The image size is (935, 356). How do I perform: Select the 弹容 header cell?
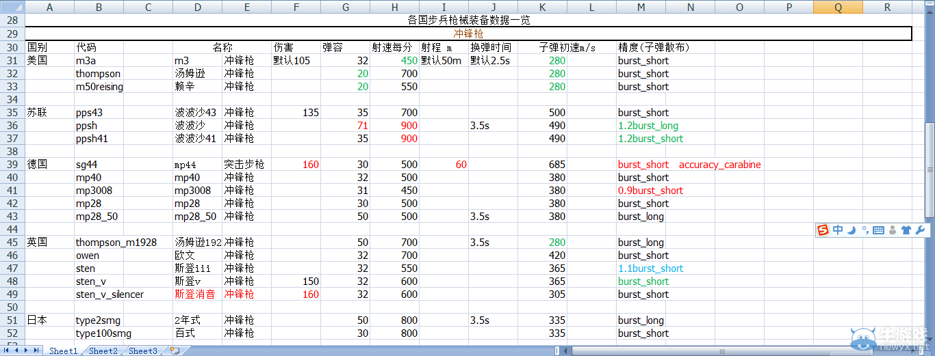point(345,48)
